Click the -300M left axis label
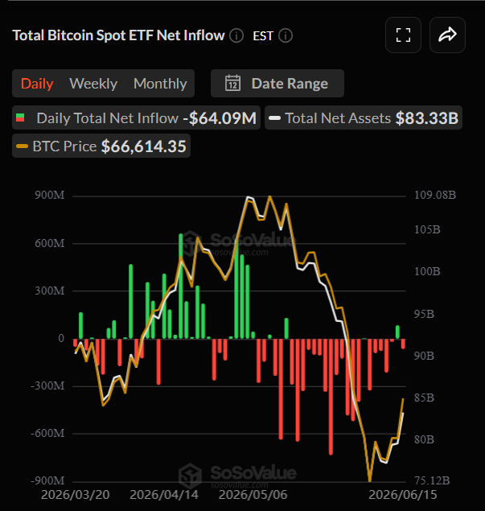 click(47, 385)
